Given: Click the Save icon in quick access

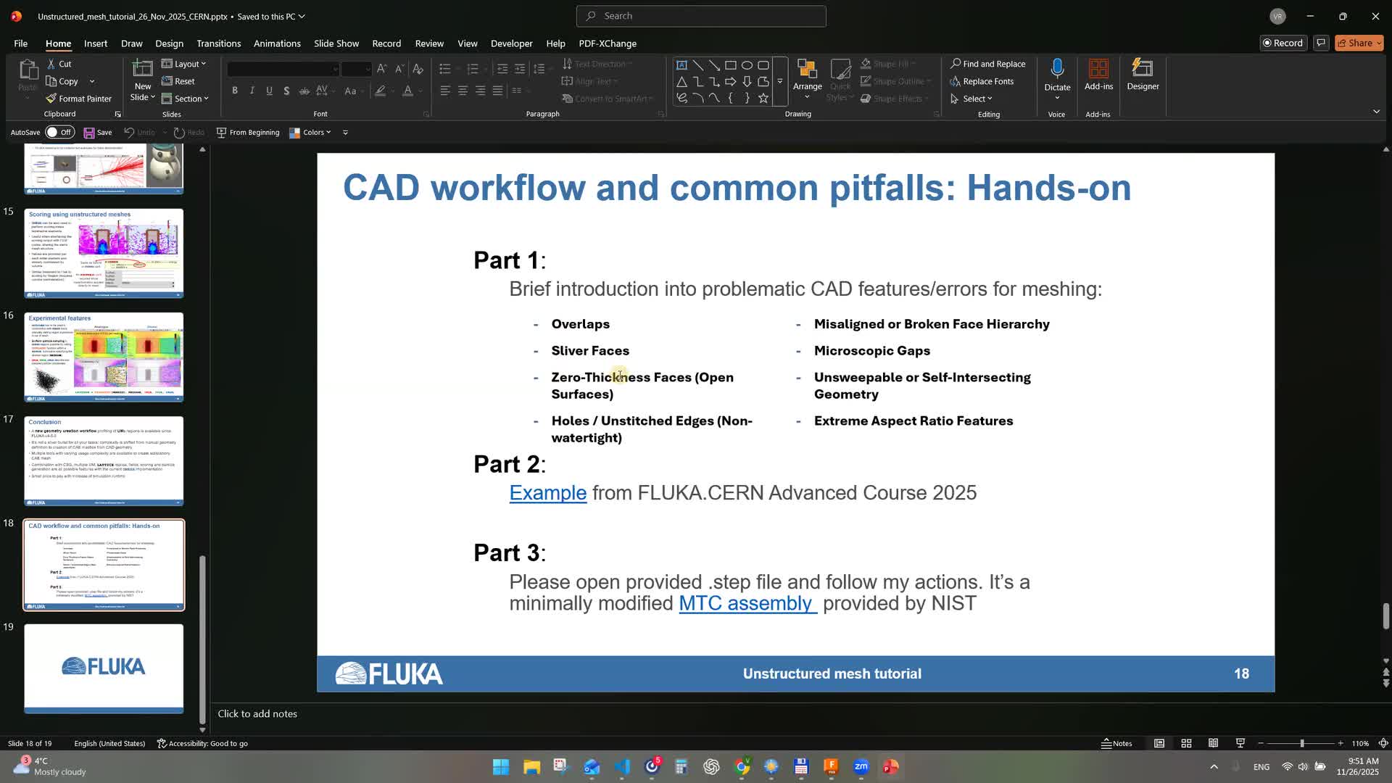Looking at the screenshot, I should pos(89,133).
